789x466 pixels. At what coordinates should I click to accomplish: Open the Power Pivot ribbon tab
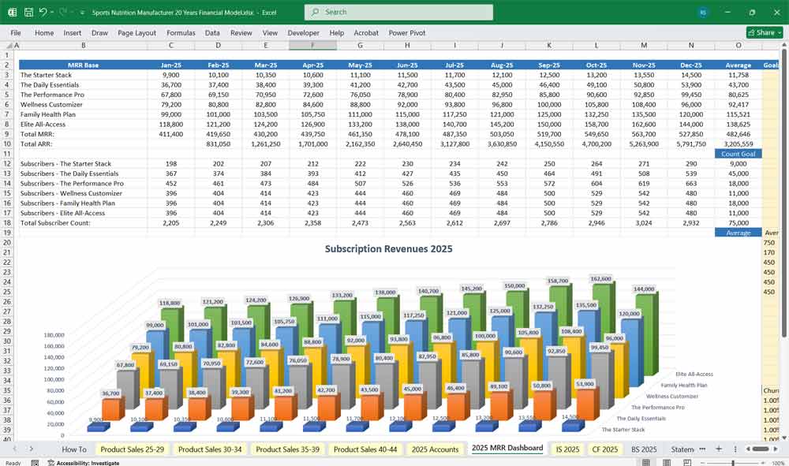click(x=407, y=33)
